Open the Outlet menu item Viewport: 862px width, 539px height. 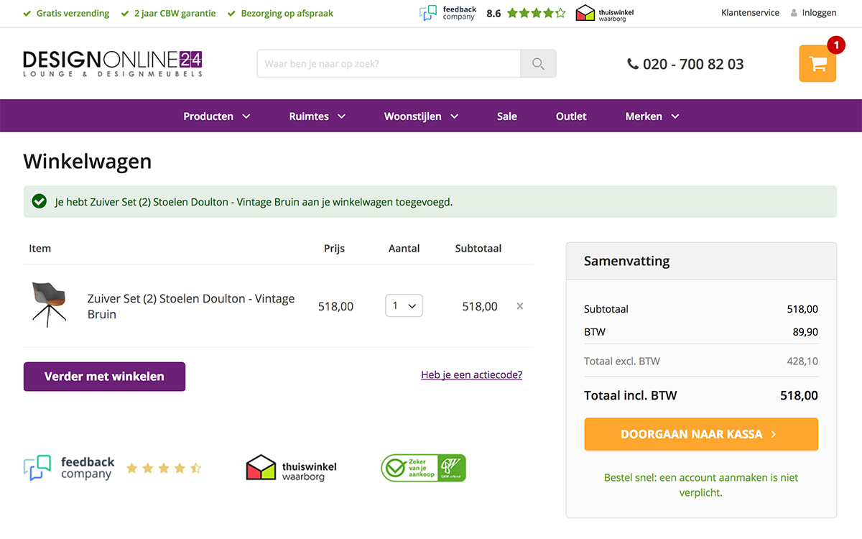tap(571, 116)
